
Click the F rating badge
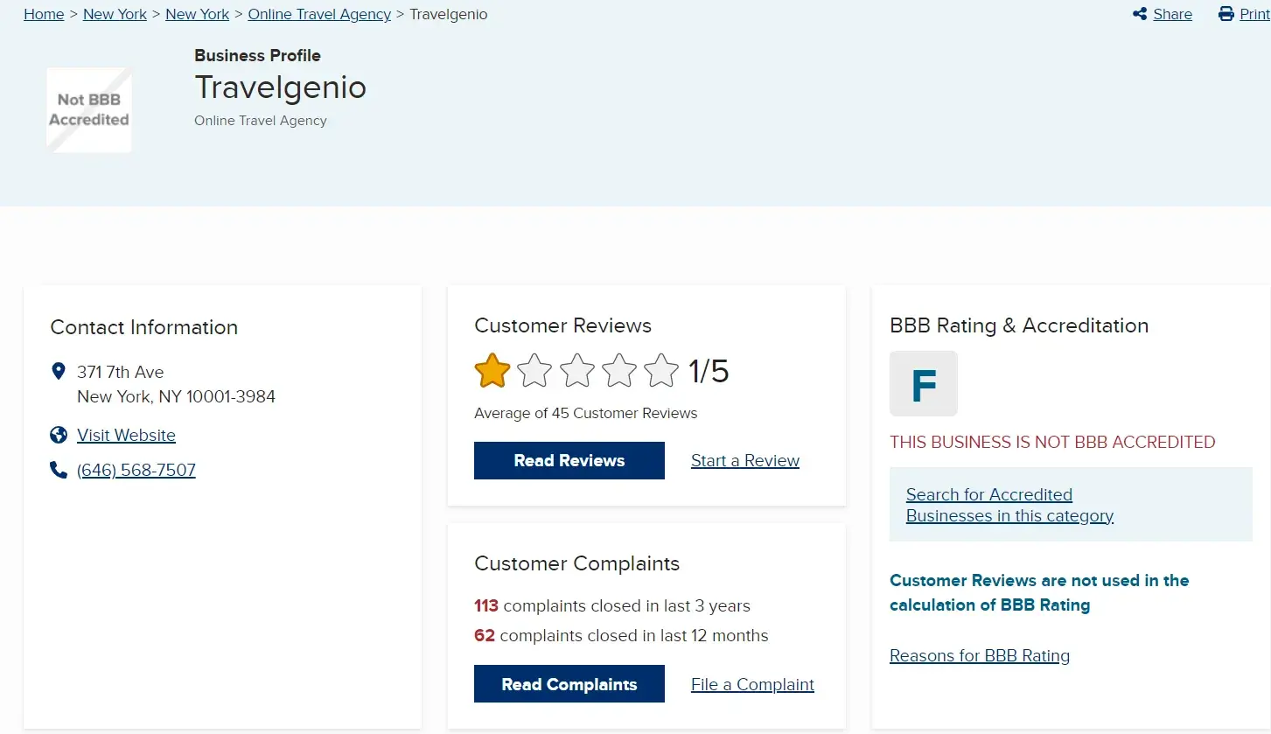click(x=924, y=383)
